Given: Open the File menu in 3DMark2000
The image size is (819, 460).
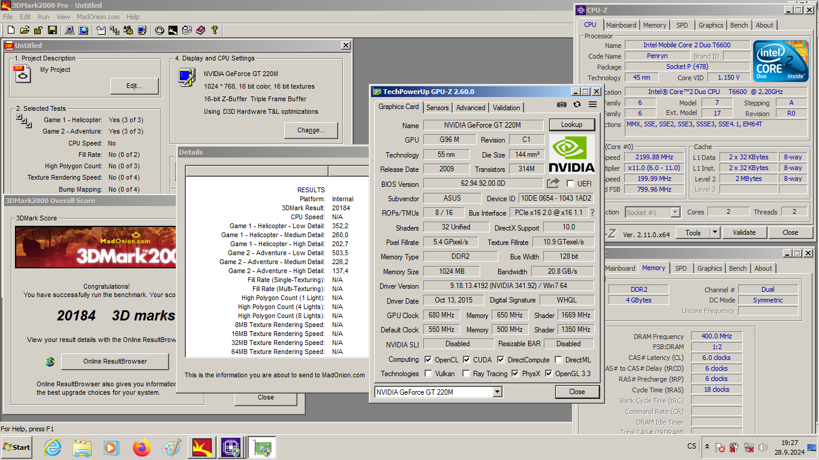Looking at the screenshot, I should pos(8,17).
